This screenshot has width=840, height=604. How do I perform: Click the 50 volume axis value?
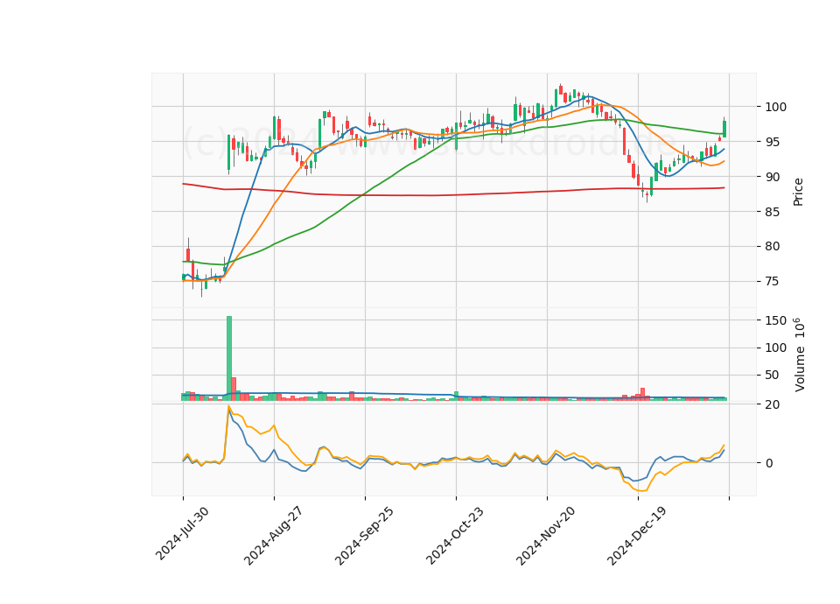(773, 376)
